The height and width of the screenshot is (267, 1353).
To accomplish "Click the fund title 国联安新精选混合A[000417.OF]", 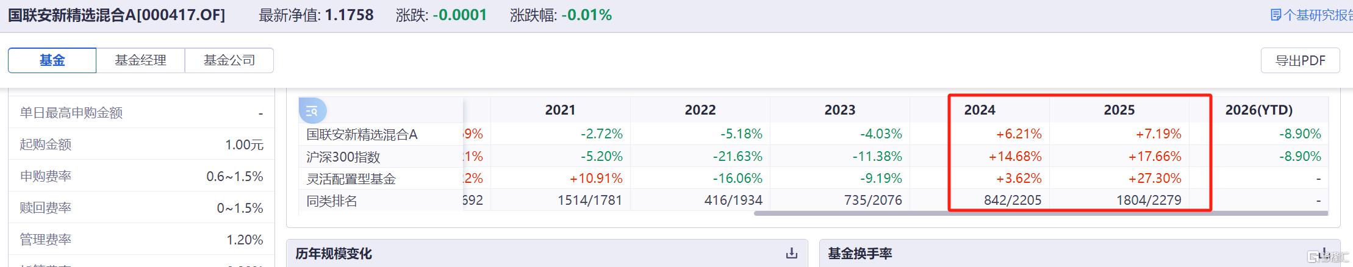I will [x=117, y=15].
